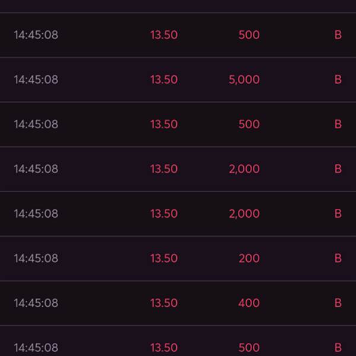Click the B marker in top row
This screenshot has height=356, width=356.
point(338,35)
